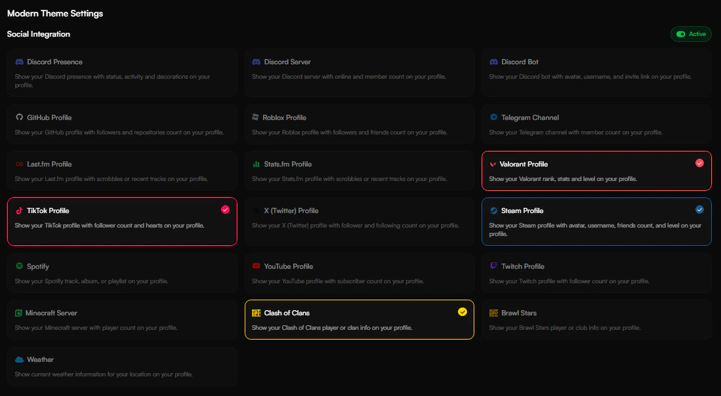
Task: Click the Valorant Profile icon
Action: click(x=493, y=164)
